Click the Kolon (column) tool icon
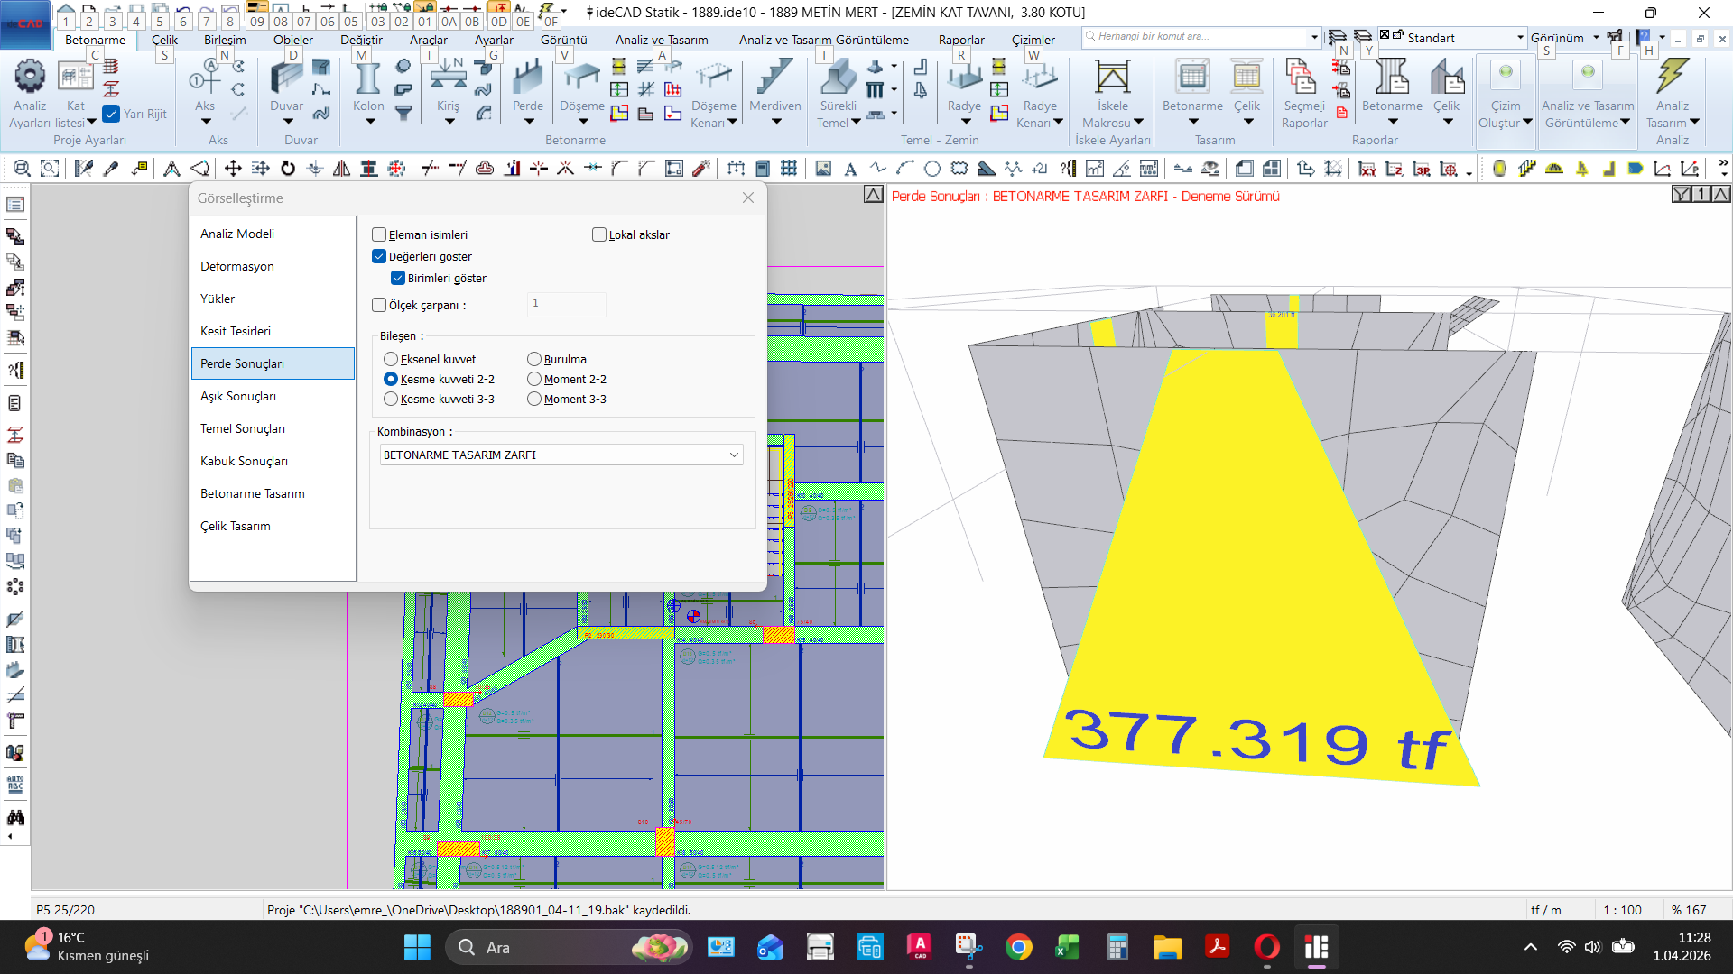 point(367,79)
